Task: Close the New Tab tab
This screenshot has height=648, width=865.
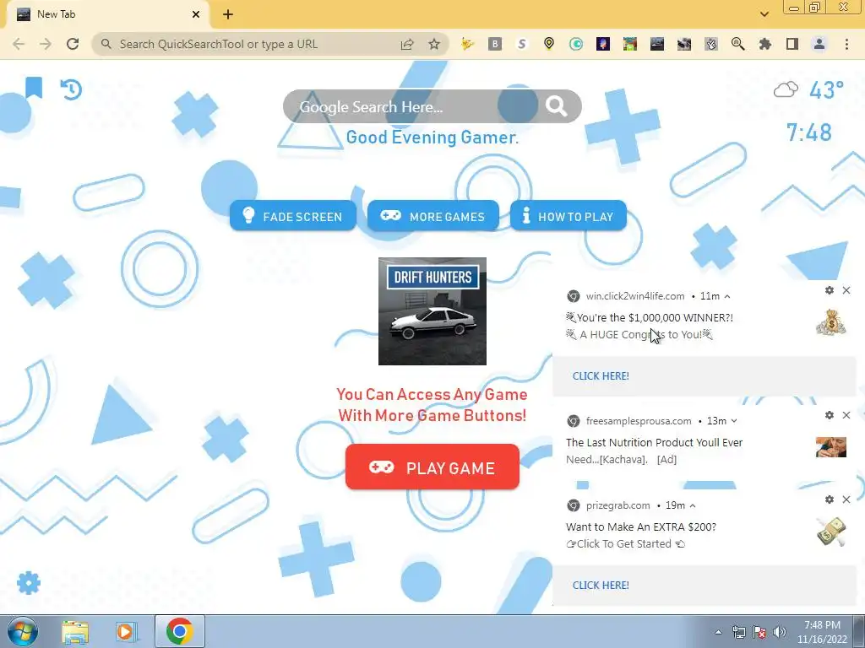Action: [196, 14]
